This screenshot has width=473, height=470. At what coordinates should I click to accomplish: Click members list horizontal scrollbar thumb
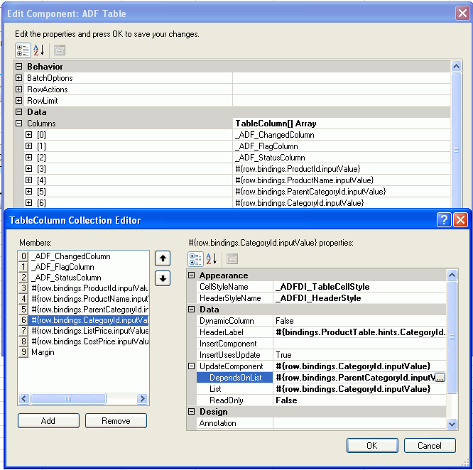68,398
